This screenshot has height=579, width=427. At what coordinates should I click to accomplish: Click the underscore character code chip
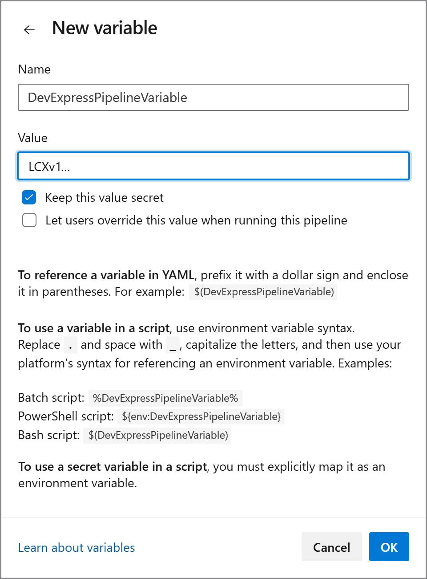173,345
